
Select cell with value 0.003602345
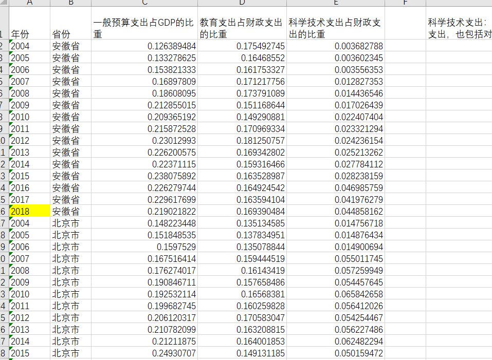point(335,58)
